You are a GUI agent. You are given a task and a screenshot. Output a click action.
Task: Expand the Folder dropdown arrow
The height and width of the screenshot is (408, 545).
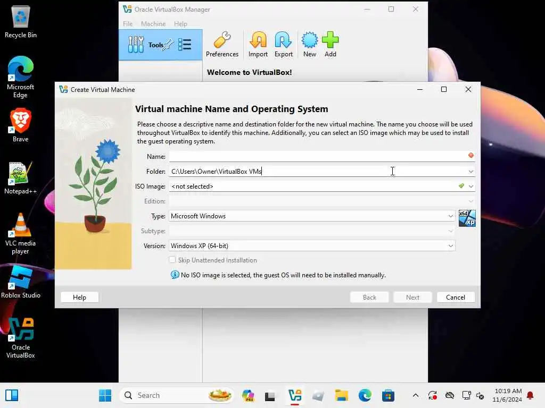point(471,172)
